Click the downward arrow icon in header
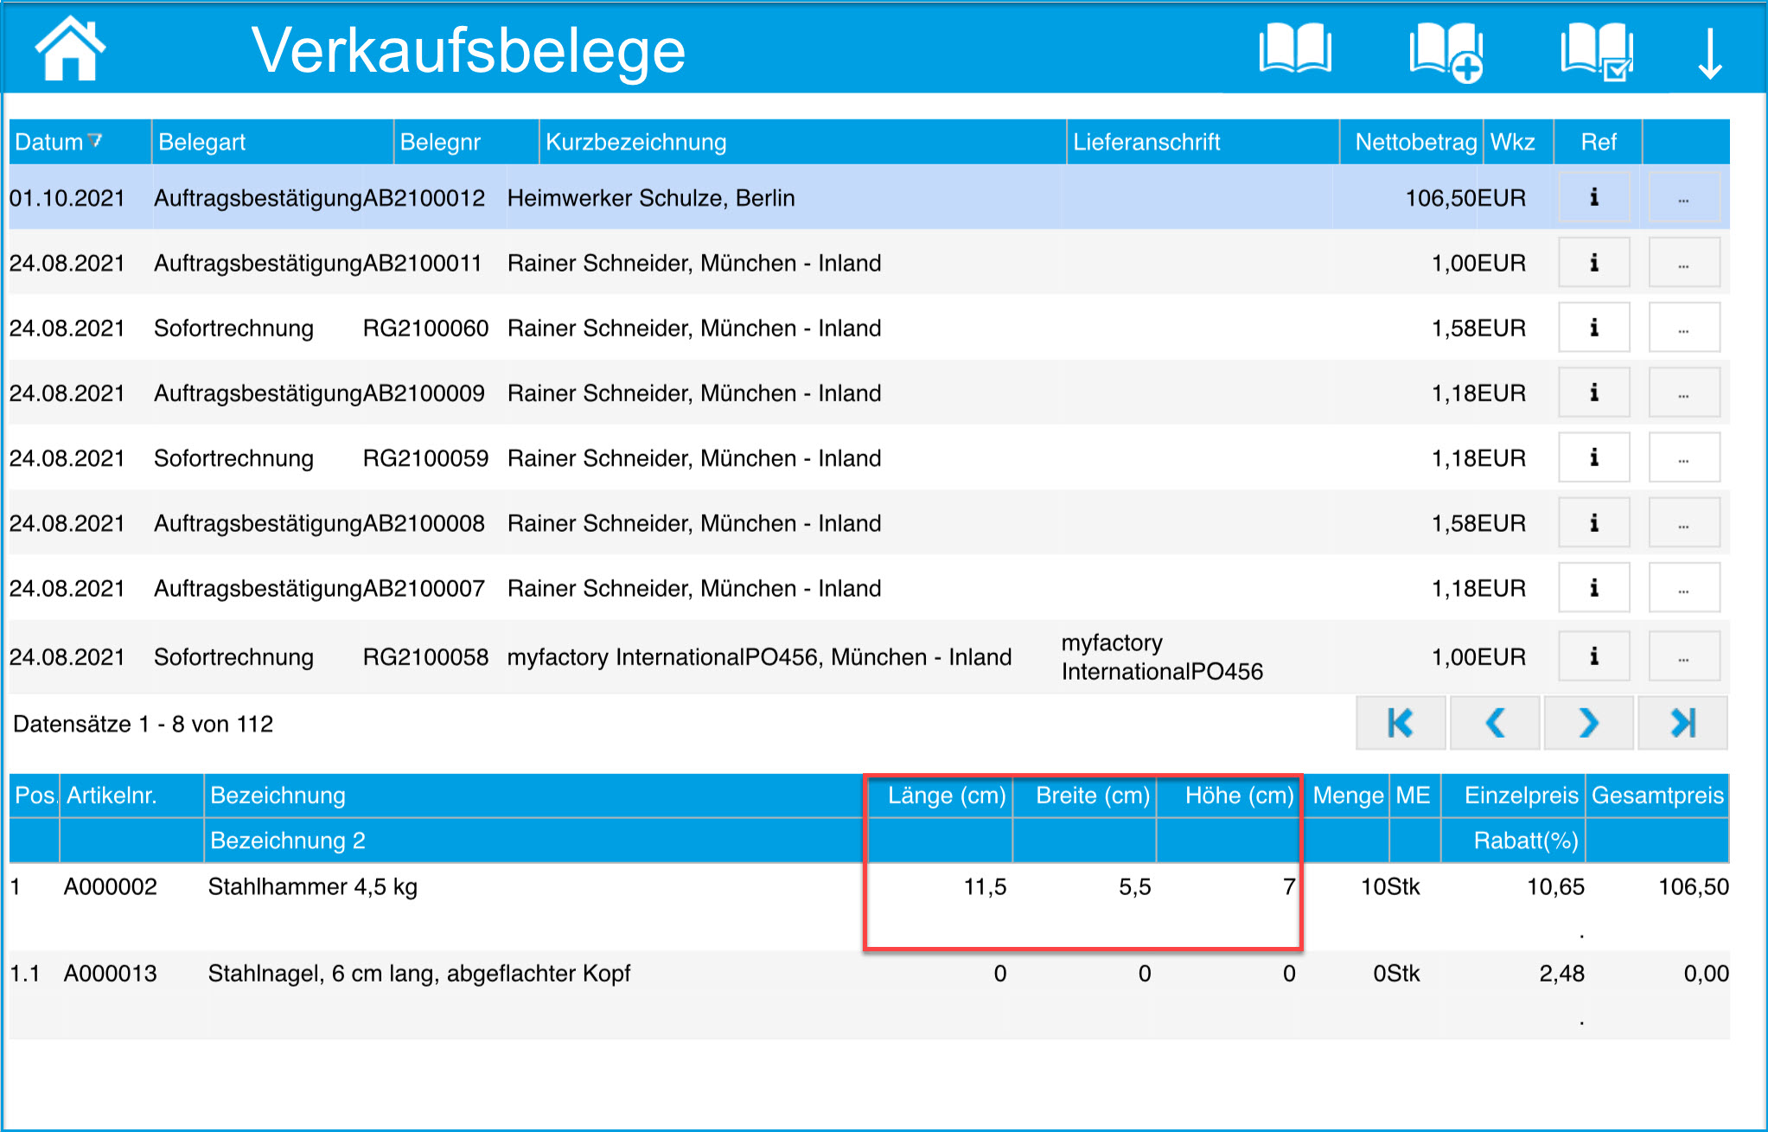 tap(1709, 54)
